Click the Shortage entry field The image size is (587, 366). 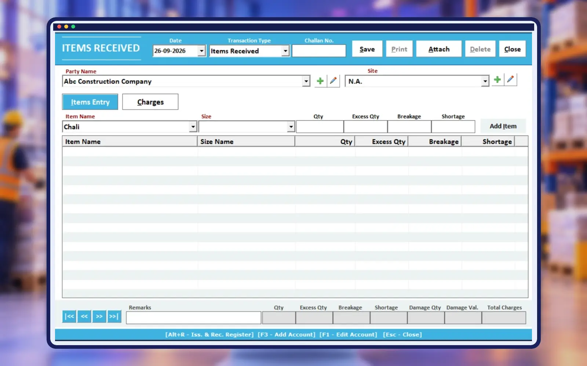click(453, 127)
